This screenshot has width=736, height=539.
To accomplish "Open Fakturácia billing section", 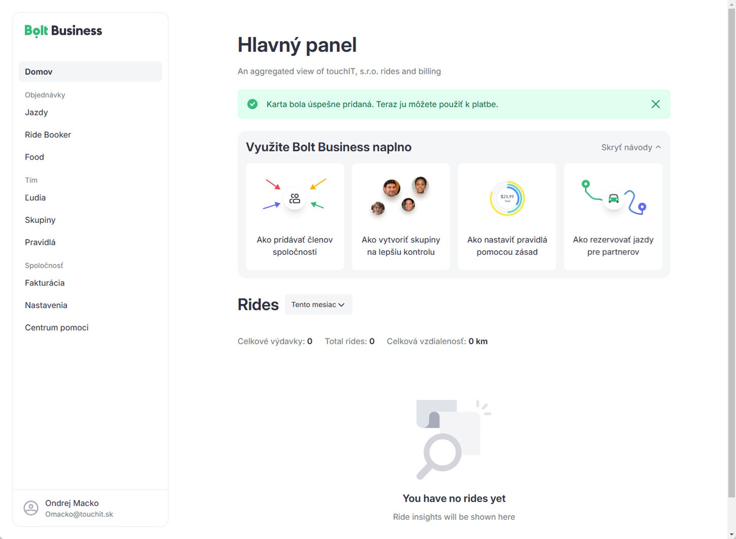I will [45, 283].
